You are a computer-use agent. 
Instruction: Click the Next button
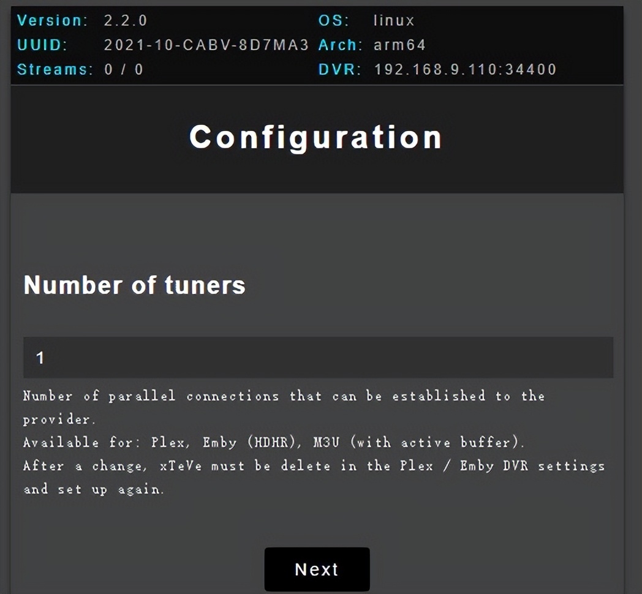click(x=317, y=569)
